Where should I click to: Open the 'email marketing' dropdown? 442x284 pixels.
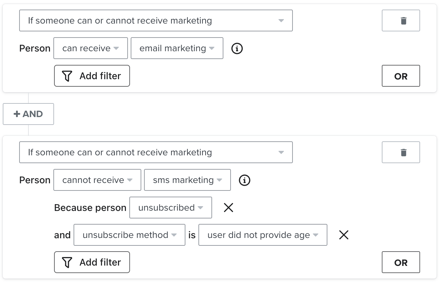[x=177, y=48]
